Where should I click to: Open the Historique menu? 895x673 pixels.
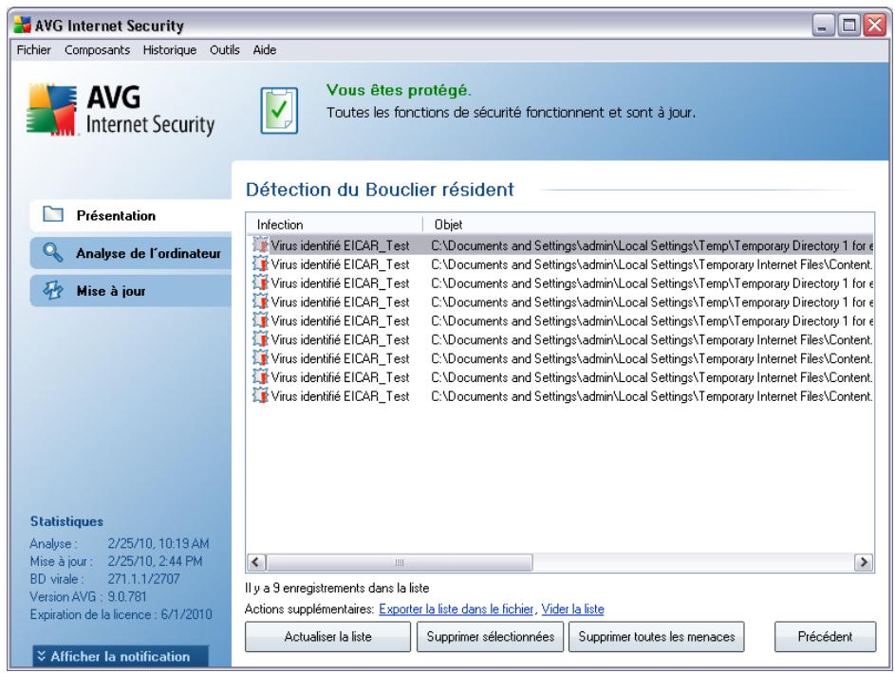coord(170,50)
